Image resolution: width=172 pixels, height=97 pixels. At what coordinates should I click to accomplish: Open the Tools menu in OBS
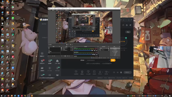71,10
